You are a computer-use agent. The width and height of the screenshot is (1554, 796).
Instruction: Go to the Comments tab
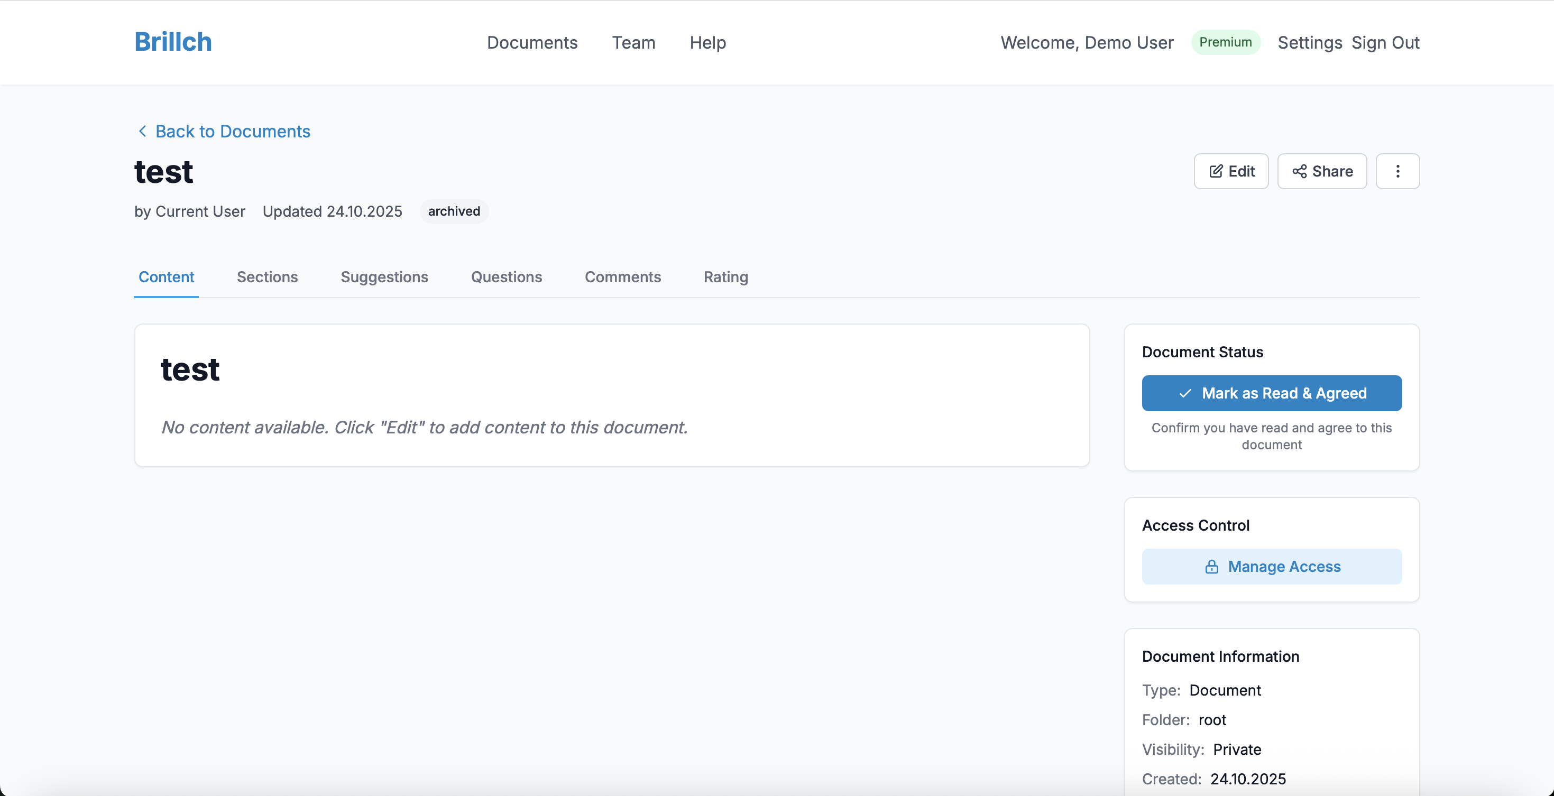(x=622, y=277)
